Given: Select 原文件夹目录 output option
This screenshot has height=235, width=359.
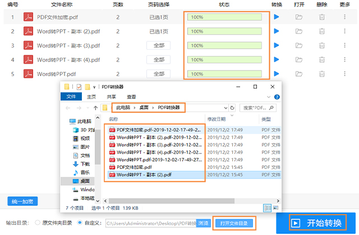Looking at the screenshot, I should click(x=38, y=223).
